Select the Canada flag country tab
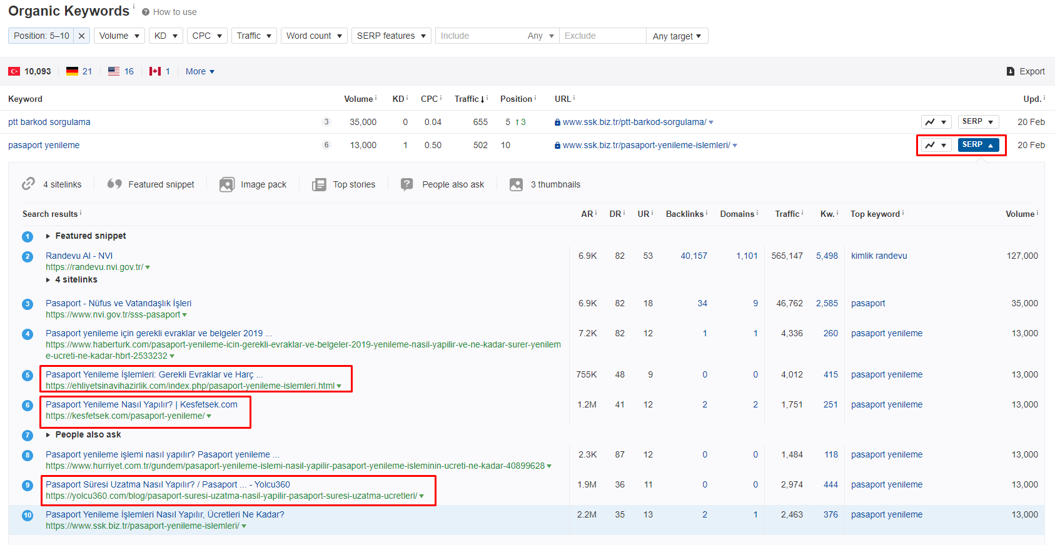Viewport: 1055px width, 545px height. 159,71
